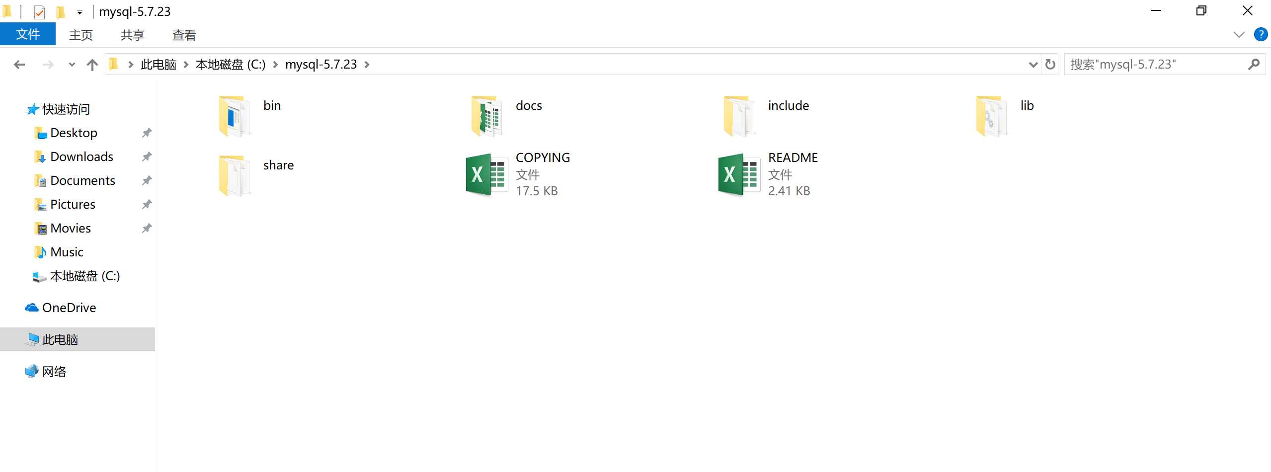Click the docs folder name
This screenshot has height=472, width=1271.
529,105
